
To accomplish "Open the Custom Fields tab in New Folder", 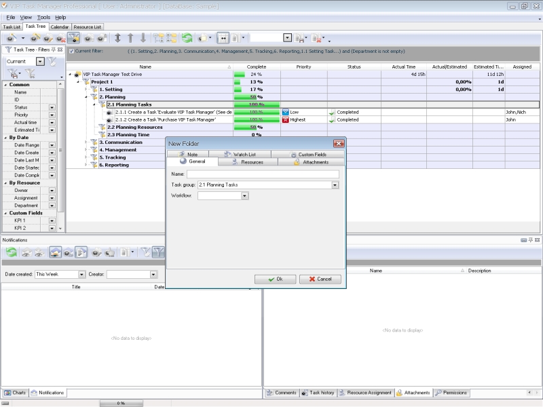I will pyautogui.click(x=308, y=155).
